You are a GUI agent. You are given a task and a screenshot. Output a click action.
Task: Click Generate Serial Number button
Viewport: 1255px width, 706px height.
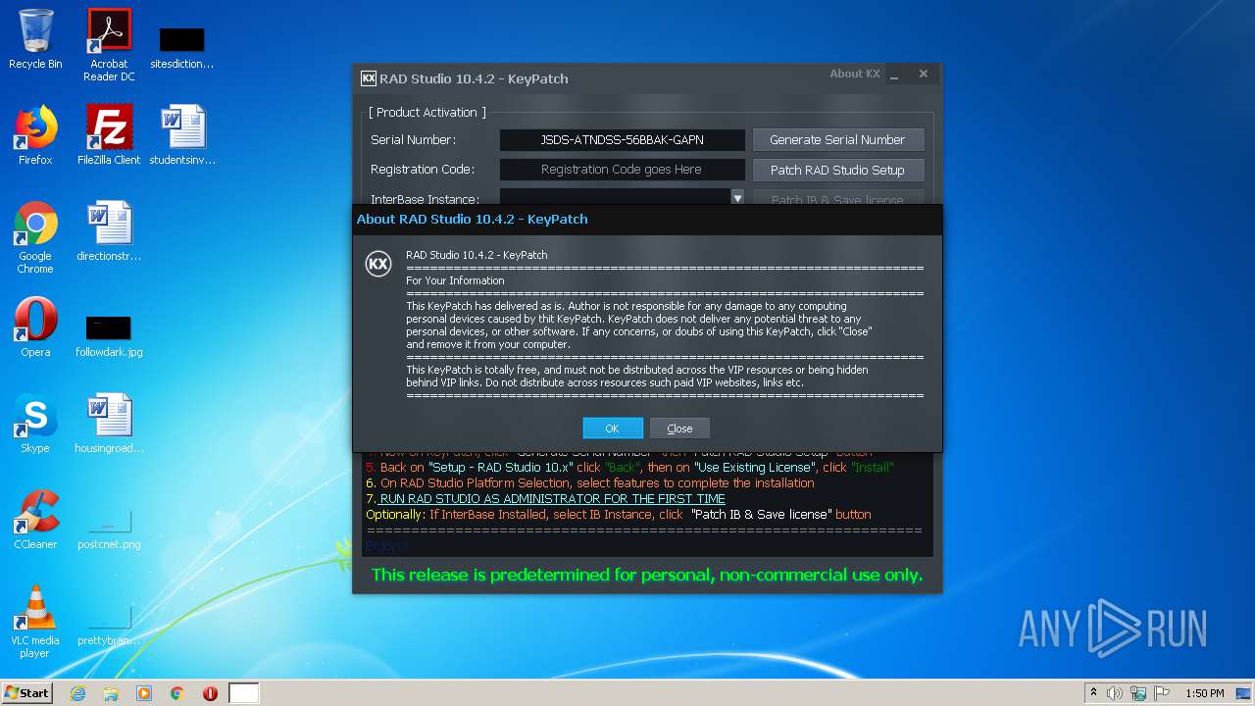pos(838,140)
